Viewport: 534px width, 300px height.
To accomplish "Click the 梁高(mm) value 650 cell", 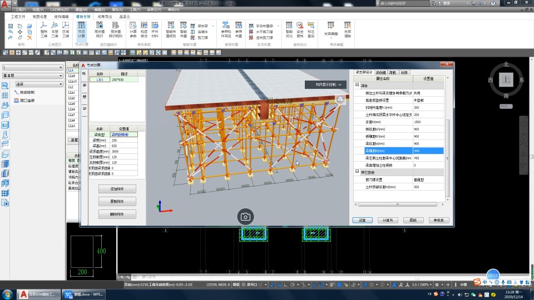I will 123,146.
